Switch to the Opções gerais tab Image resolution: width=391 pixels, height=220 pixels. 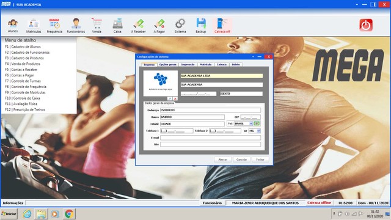[x=168, y=64]
